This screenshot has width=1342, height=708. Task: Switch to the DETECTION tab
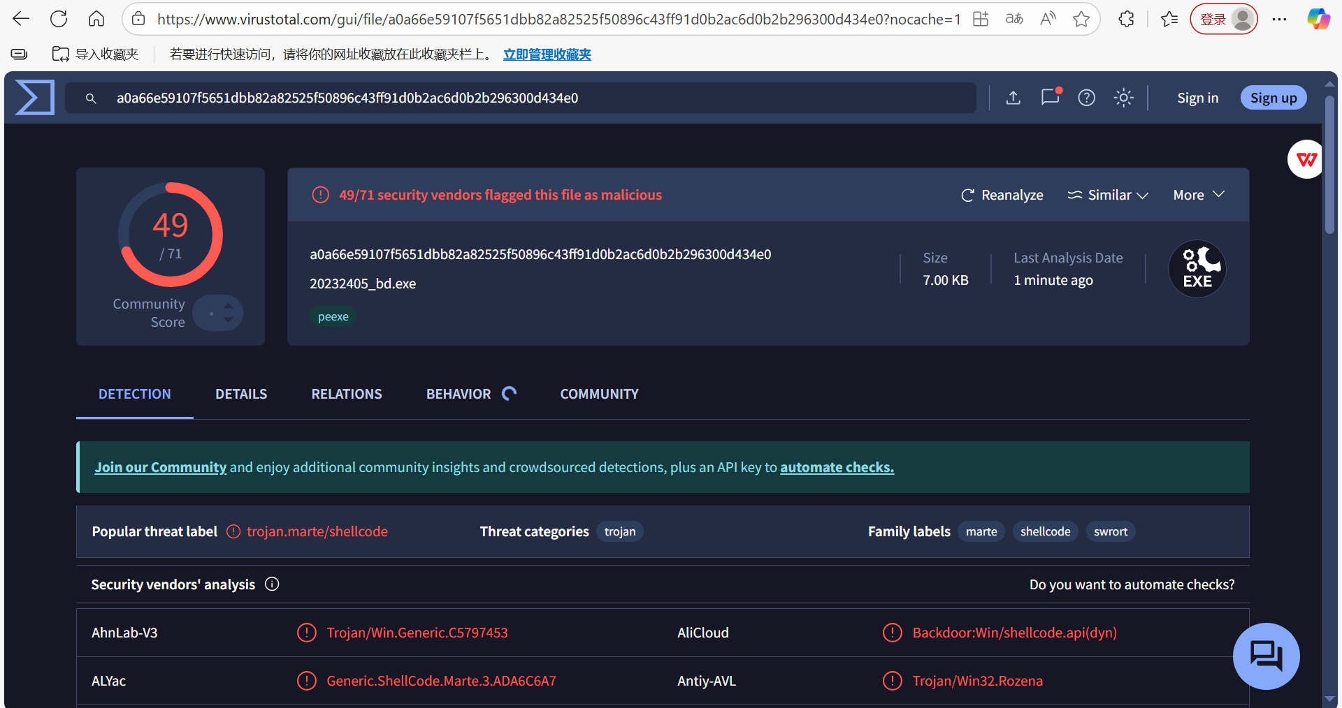134,394
